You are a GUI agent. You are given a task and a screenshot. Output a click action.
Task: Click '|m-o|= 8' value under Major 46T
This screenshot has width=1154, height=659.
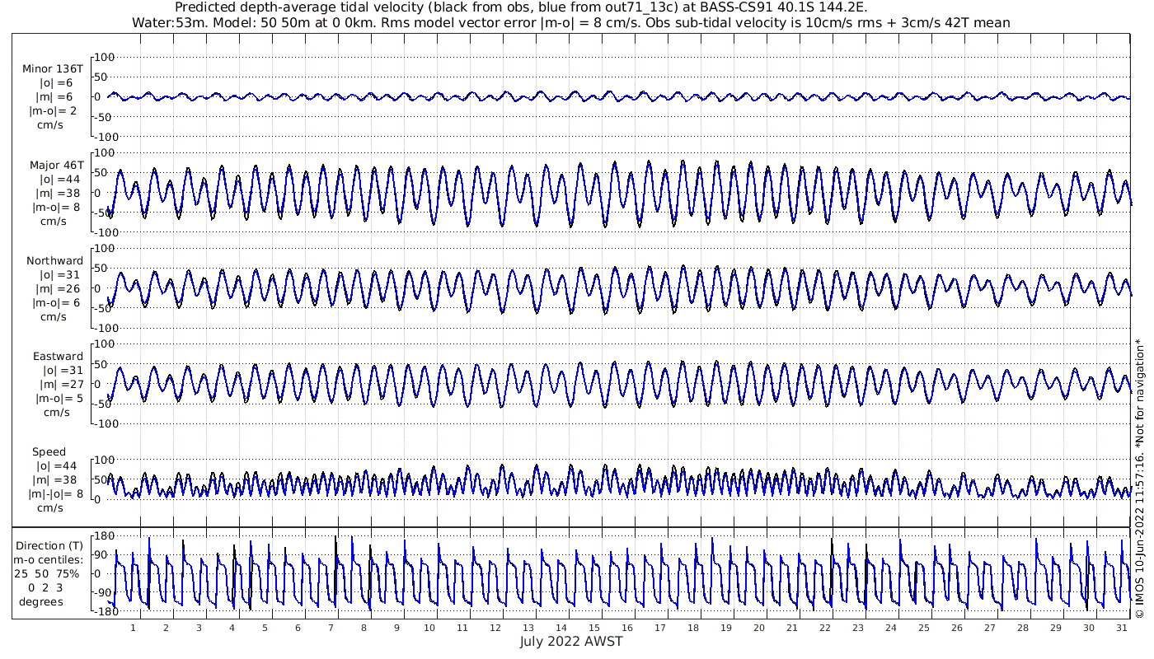click(58, 207)
